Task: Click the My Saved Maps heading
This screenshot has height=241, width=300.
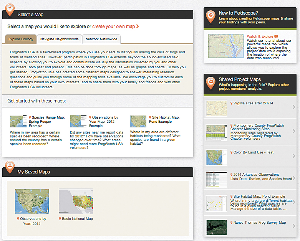Action: pos(34,172)
